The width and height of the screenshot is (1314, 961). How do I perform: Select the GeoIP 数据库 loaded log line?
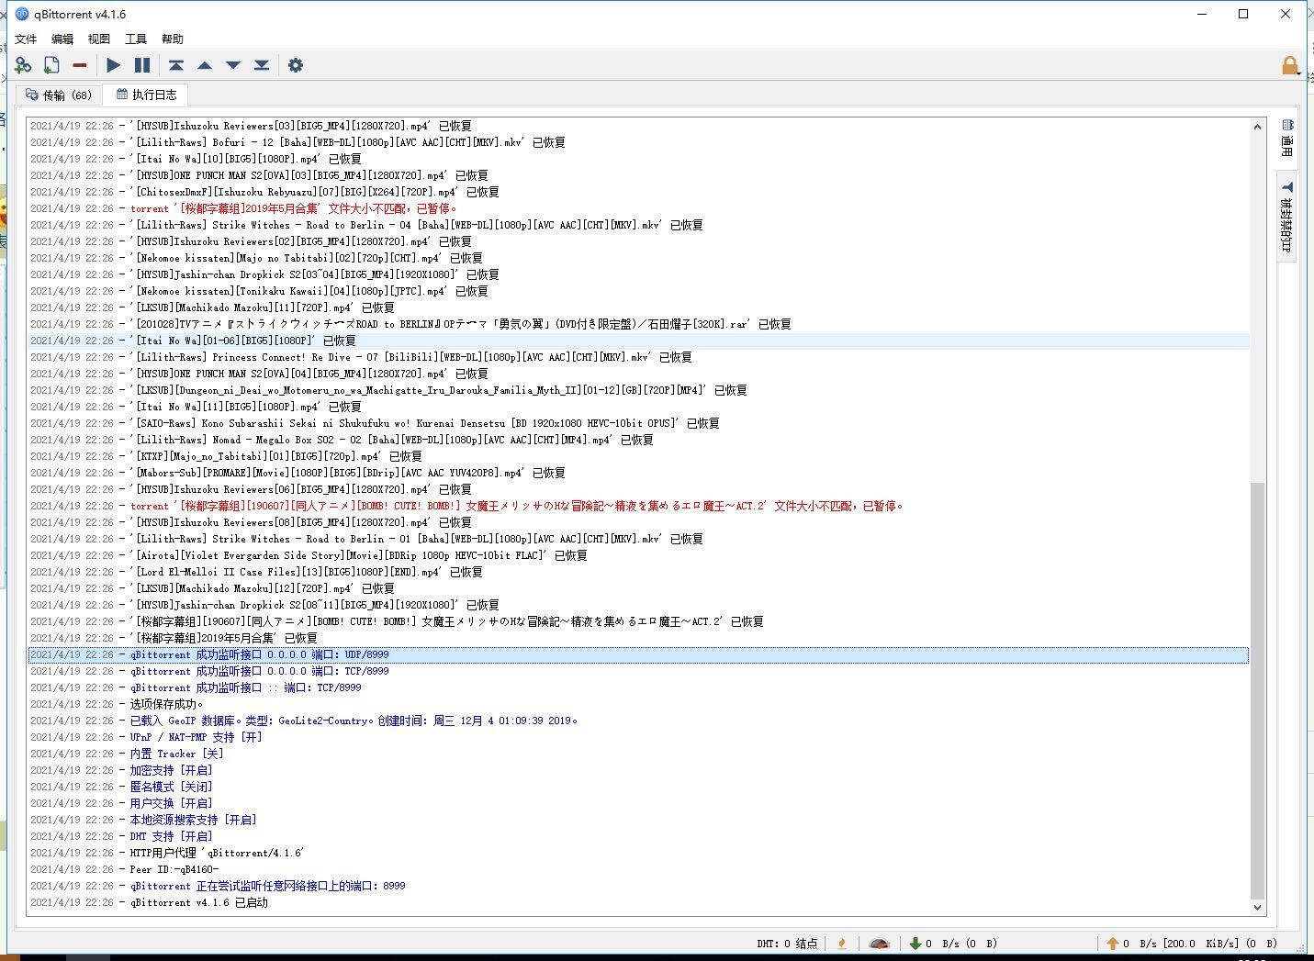(x=638, y=721)
